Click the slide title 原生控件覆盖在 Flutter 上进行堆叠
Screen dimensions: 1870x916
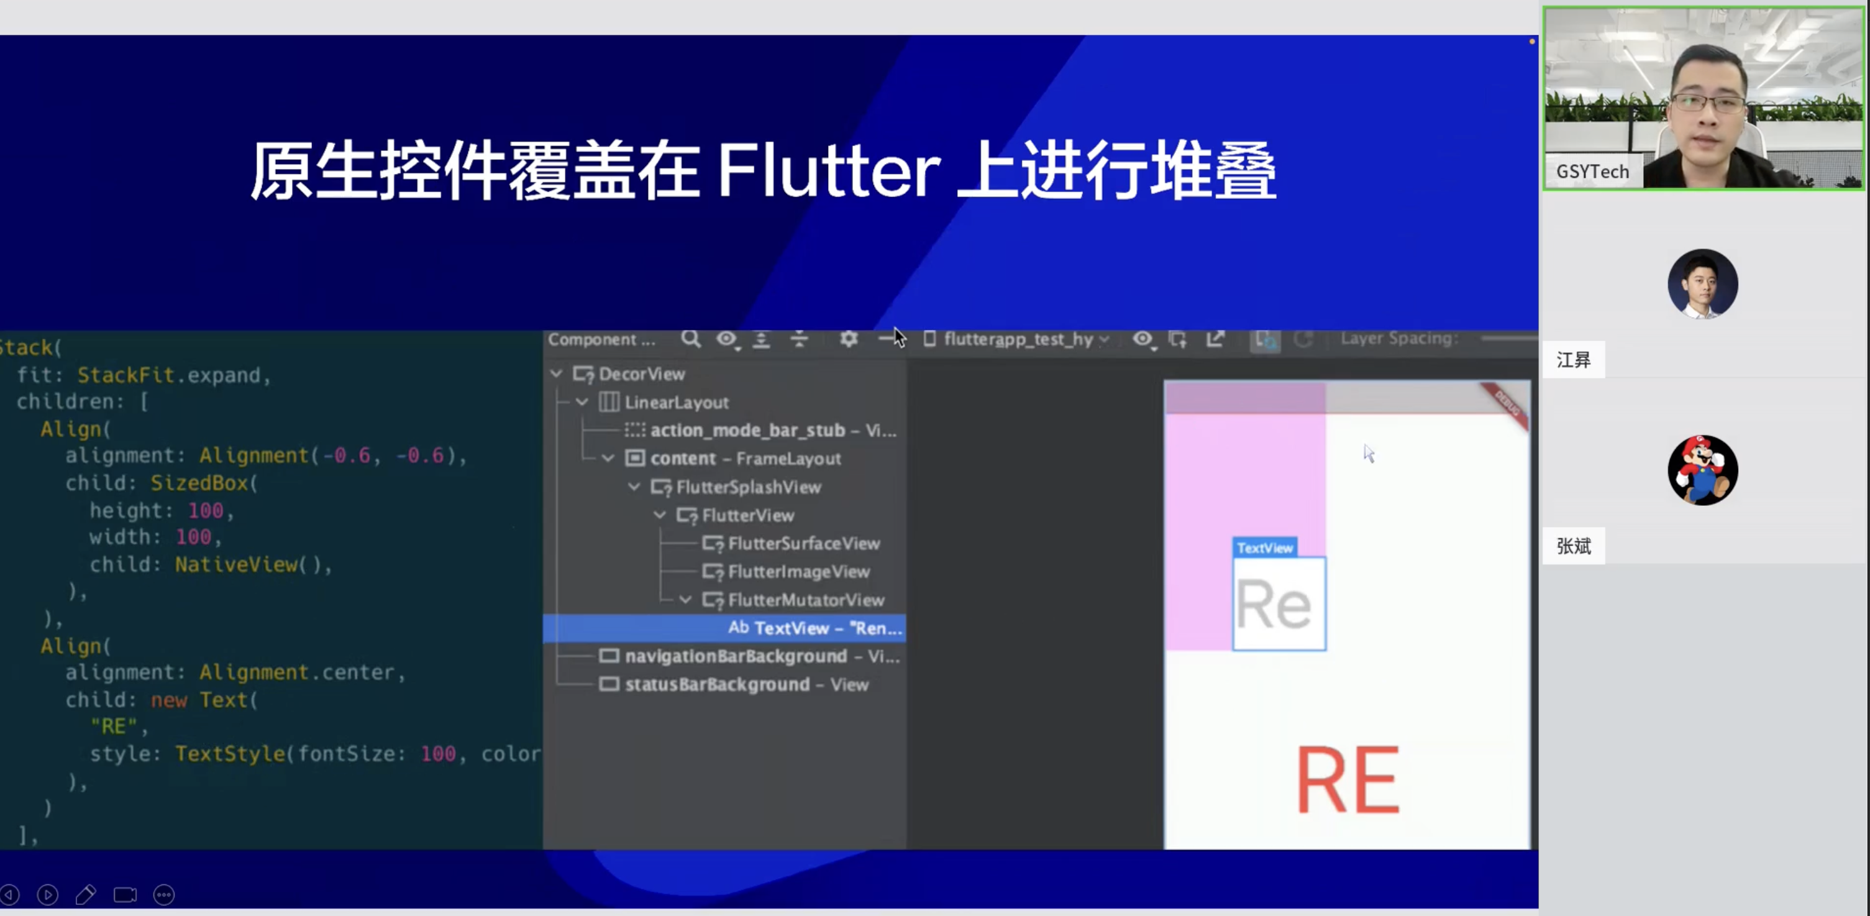pyautogui.click(x=763, y=170)
